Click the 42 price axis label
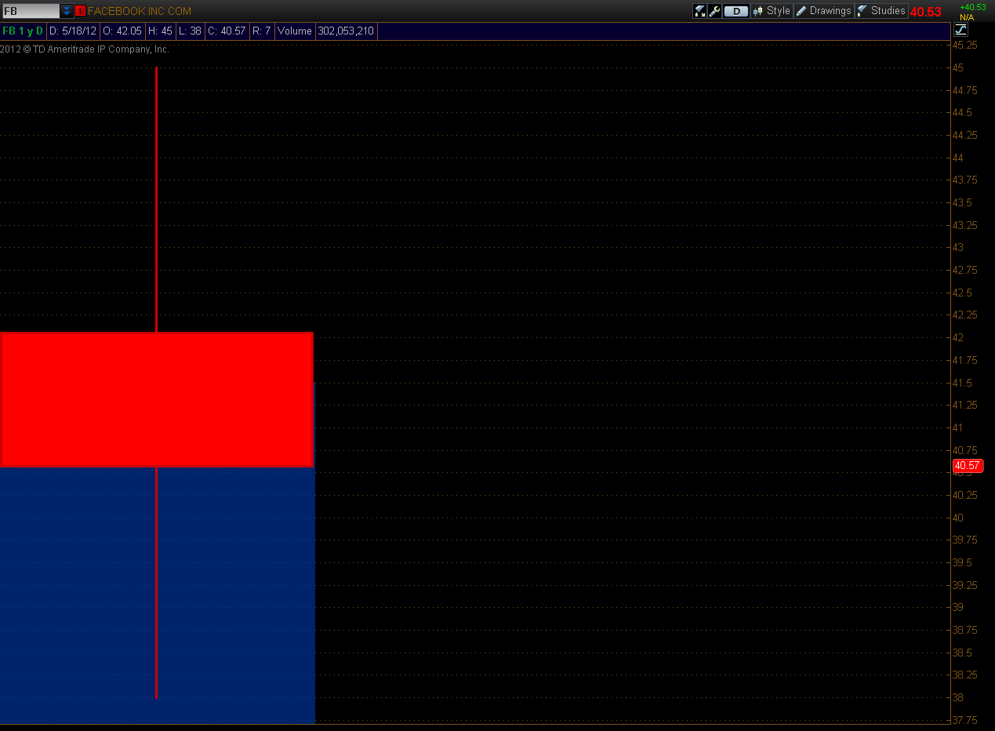995x731 pixels. (957, 337)
